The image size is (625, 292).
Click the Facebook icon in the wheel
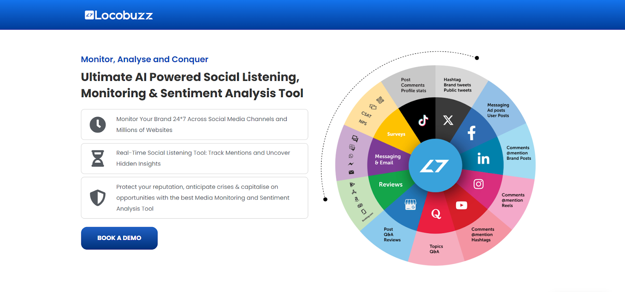click(x=471, y=133)
